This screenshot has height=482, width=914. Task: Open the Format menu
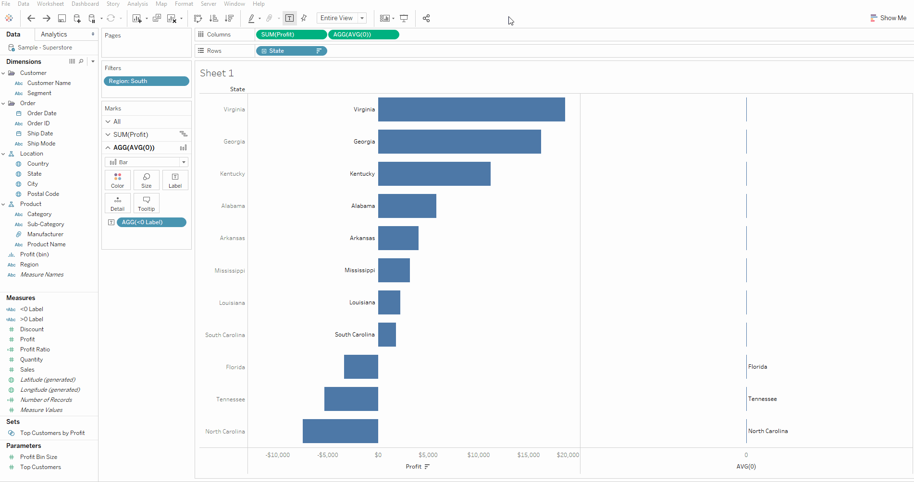point(184,4)
